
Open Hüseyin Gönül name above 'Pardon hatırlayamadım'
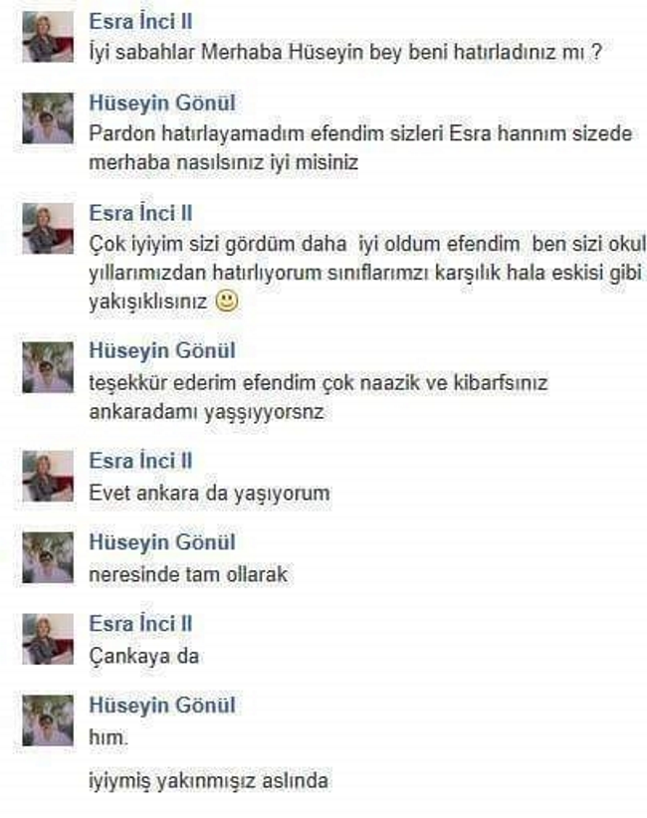(162, 102)
